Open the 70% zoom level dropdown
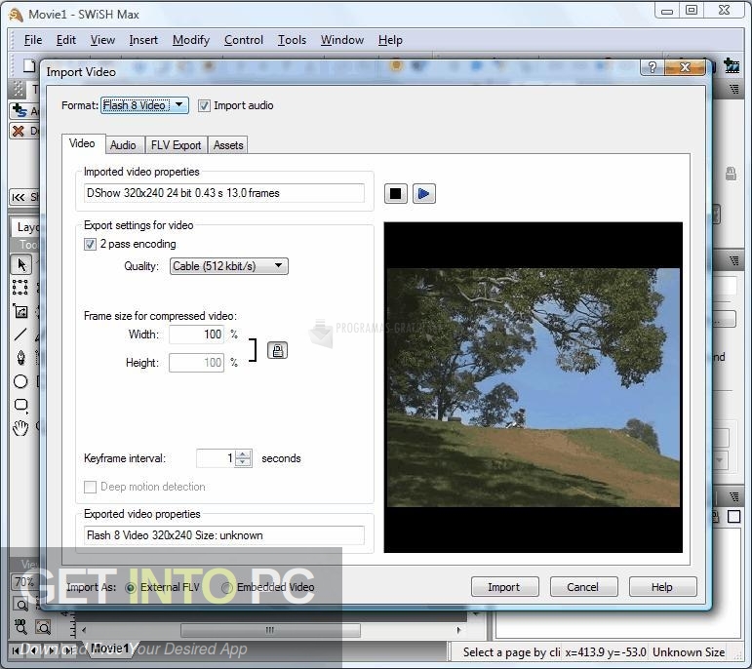This screenshot has width=752, height=669. tap(23, 582)
